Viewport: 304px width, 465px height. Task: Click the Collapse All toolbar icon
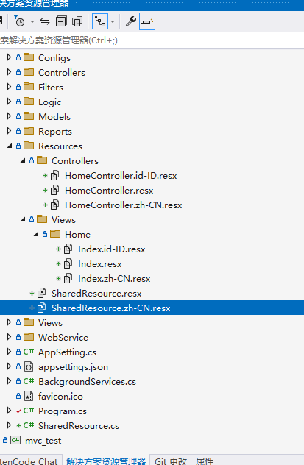[61, 21]
